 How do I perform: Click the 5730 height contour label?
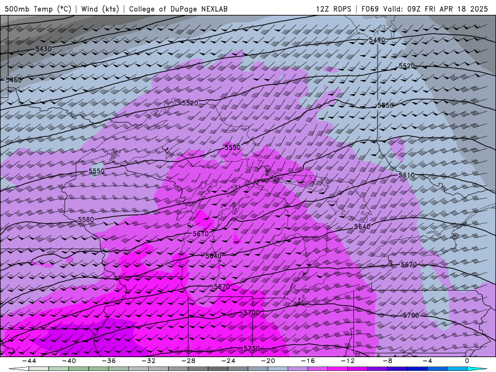tap(252, 348)
